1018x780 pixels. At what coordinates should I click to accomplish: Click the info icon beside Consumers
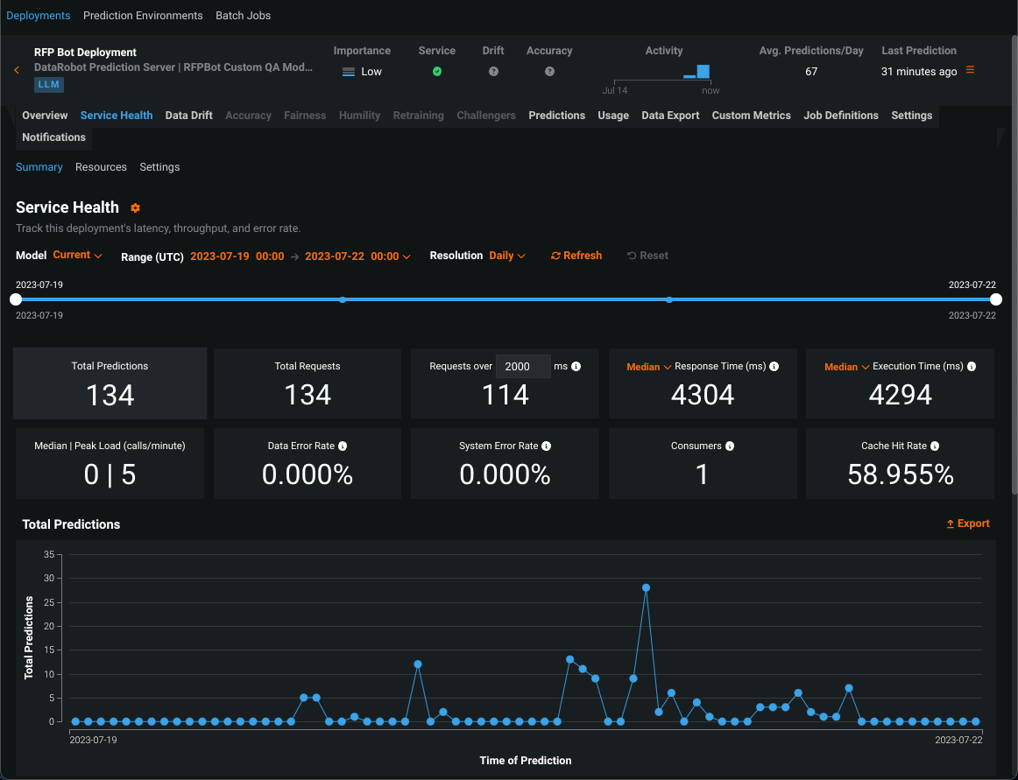tap(730, 446)
